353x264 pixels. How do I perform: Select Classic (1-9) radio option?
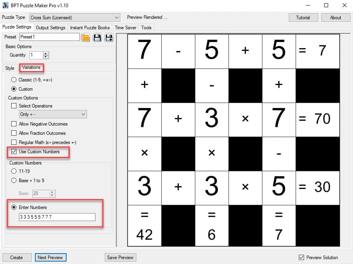14,80
